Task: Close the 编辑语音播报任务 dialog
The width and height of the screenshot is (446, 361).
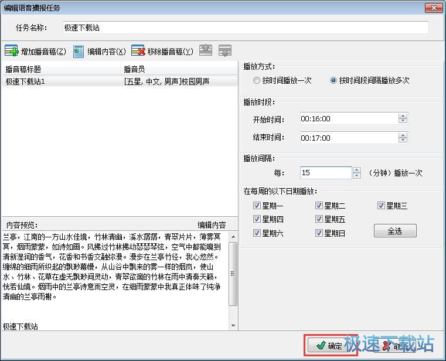Action: 434,8
